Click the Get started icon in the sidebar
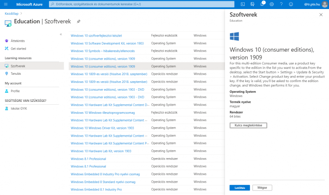329x195 pixels. pos(7,48)
